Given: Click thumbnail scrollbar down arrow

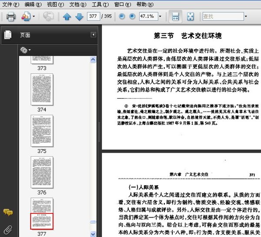Looking at the screenshot, I should (x=93, y=234).
